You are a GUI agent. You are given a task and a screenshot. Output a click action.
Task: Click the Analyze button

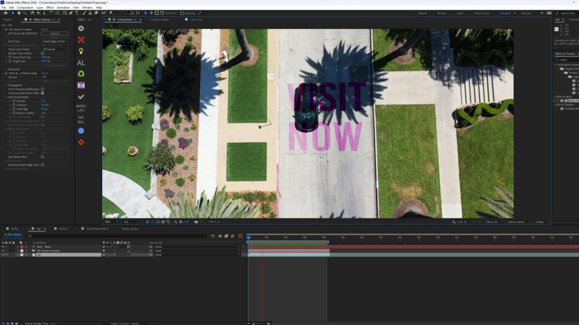[x=55, y=33]
